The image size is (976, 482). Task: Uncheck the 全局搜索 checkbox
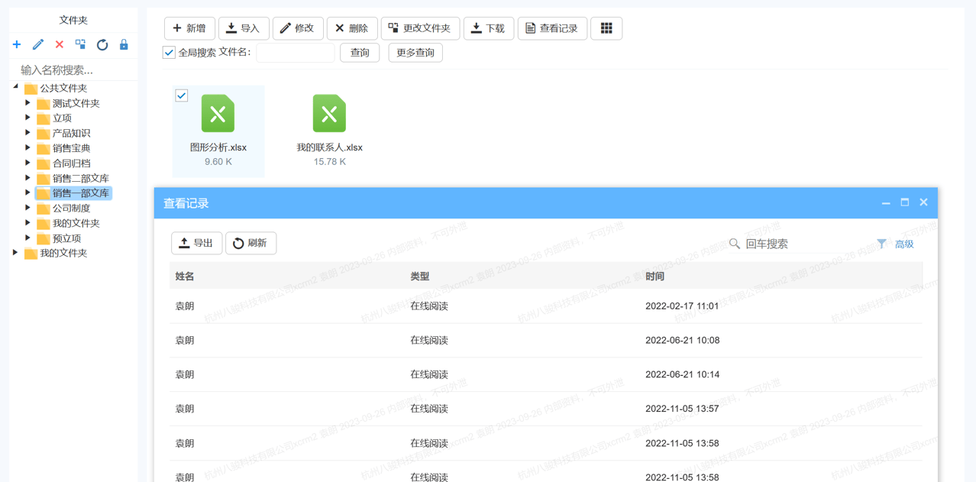169,53
